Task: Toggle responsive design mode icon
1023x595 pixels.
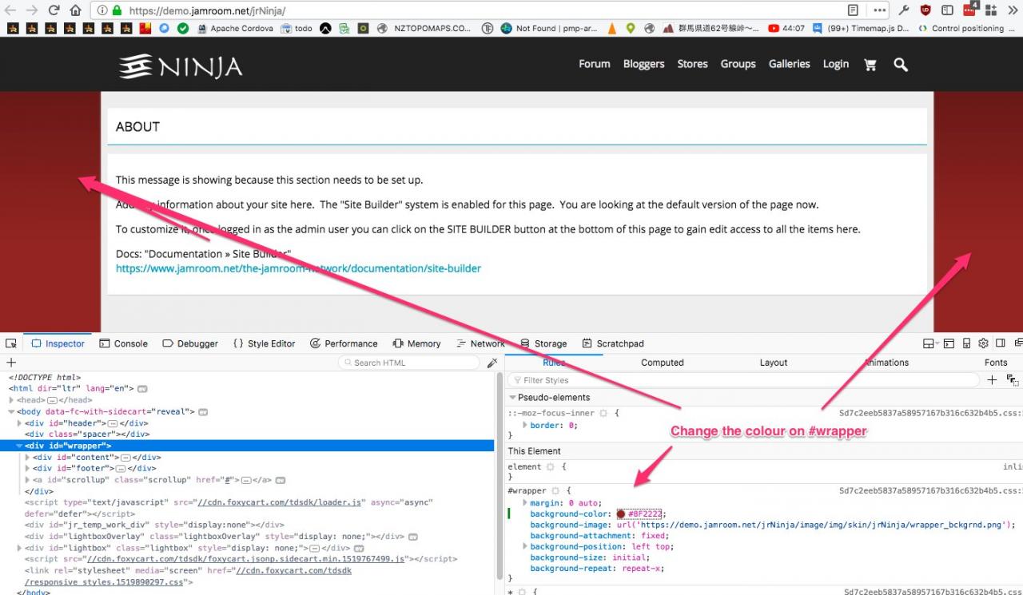Action: pyautogui.click(x=966, y=343)
